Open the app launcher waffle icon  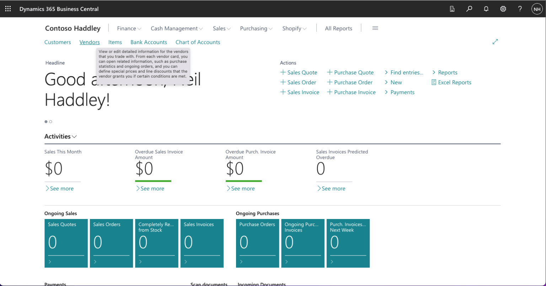[8, 9]
